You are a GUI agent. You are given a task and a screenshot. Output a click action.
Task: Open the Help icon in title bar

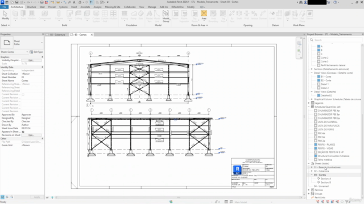335,2
